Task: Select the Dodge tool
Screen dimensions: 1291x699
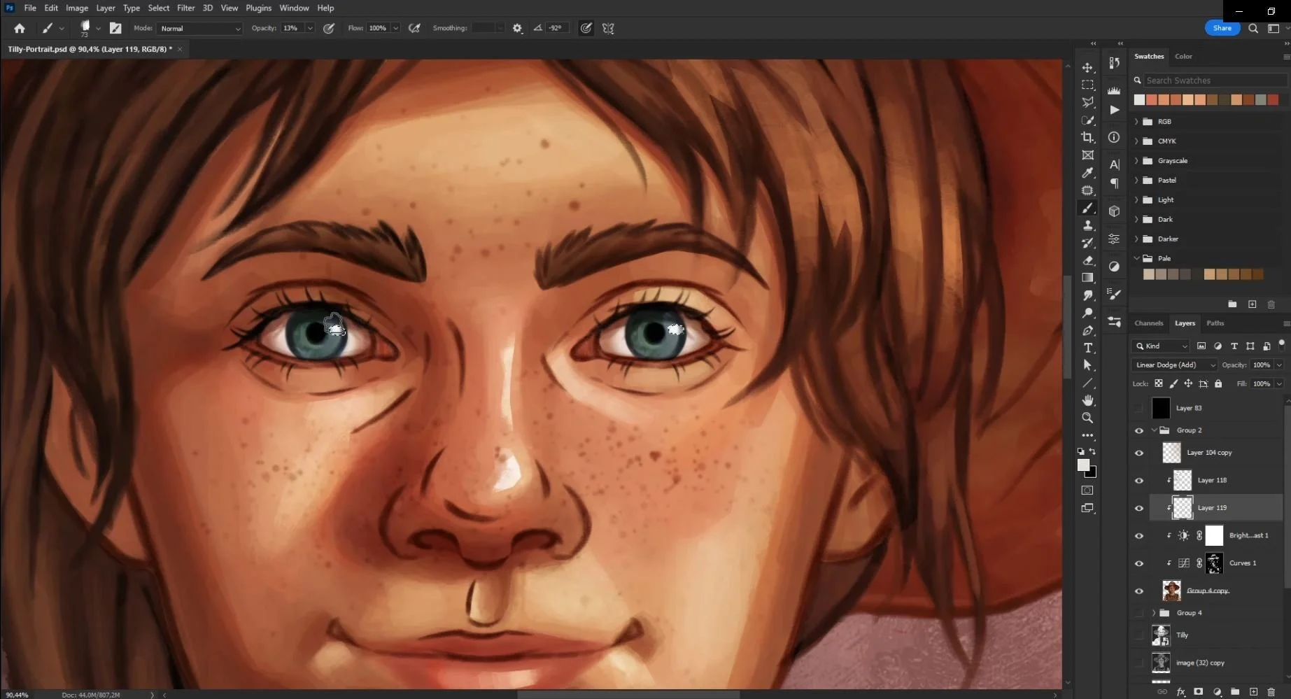Action: pos(1087,313)
